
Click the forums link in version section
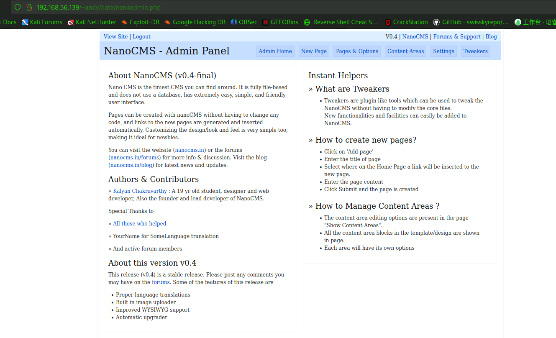(x=161, y=282)
